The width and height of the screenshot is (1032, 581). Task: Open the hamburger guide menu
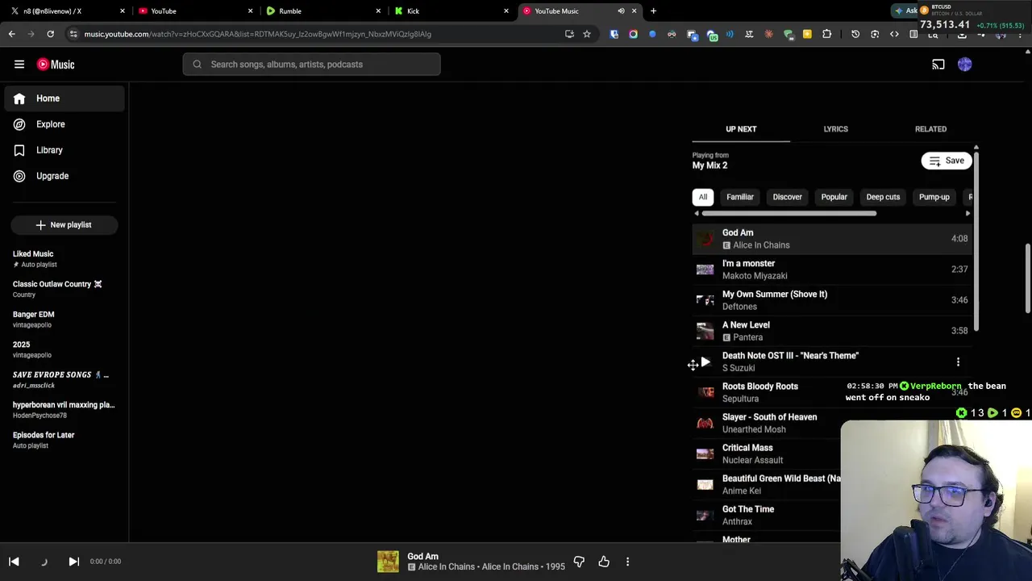pos(19,65)
